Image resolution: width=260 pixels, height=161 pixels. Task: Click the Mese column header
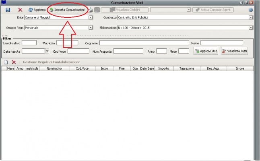10,68
